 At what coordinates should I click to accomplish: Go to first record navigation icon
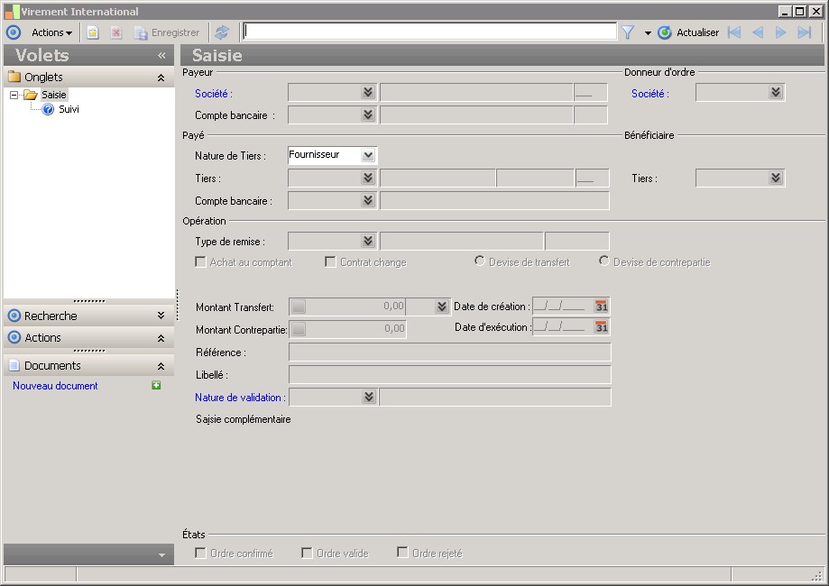point(734,32)
